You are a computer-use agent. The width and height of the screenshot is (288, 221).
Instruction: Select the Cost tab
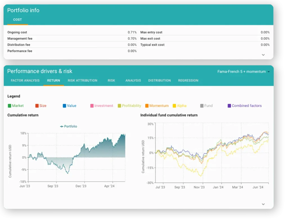click(17, 20)
